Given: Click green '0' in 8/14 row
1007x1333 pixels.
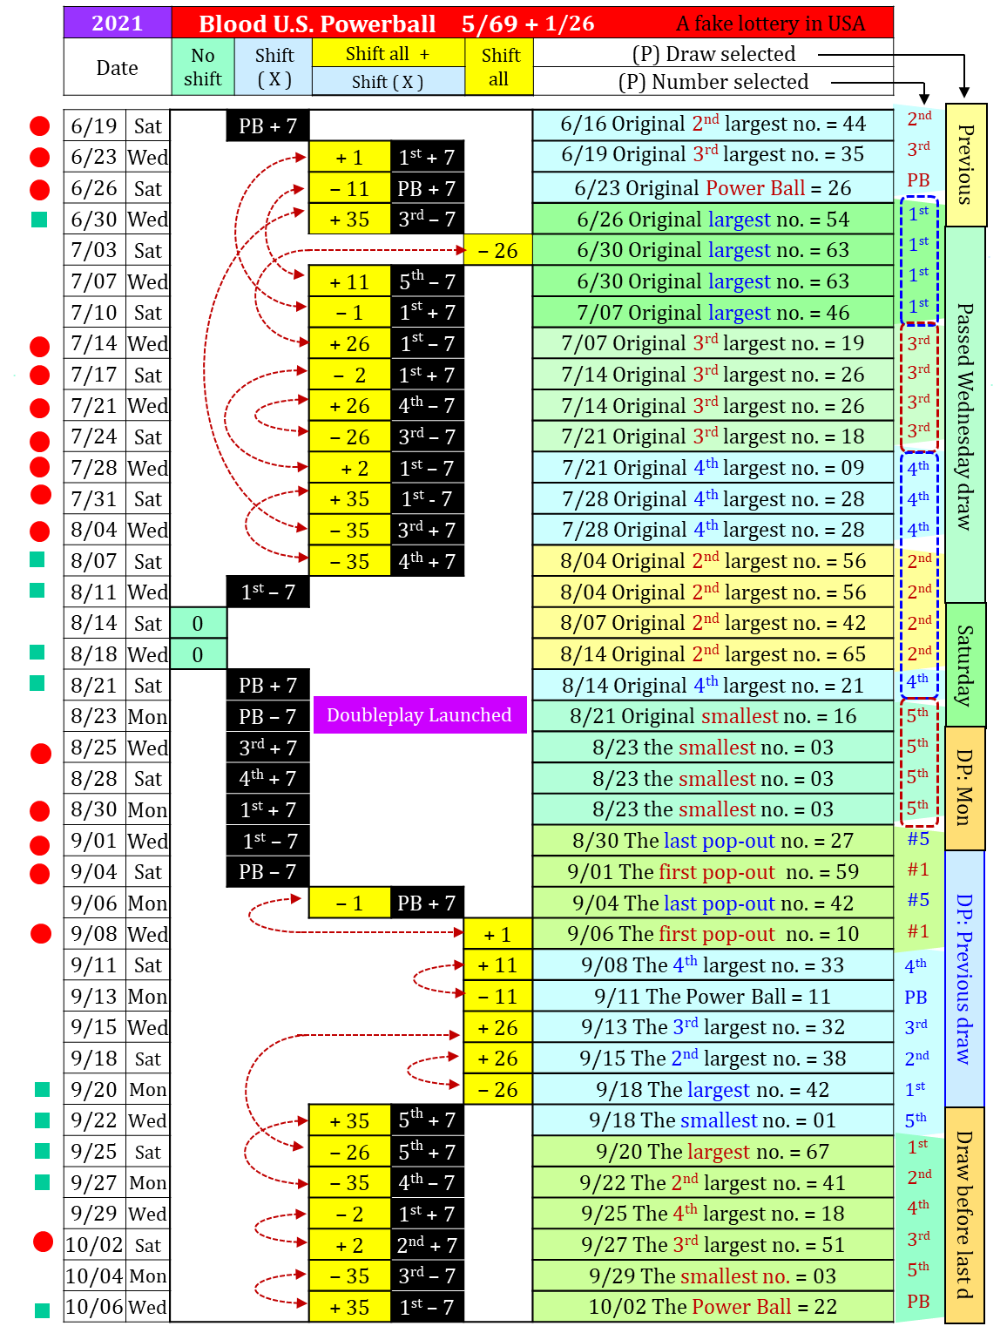Looking at the screenshot, I should 198,624.
